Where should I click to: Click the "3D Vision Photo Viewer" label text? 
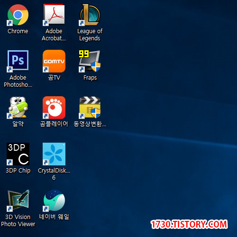pyautogui.click(x=18, y=220)
